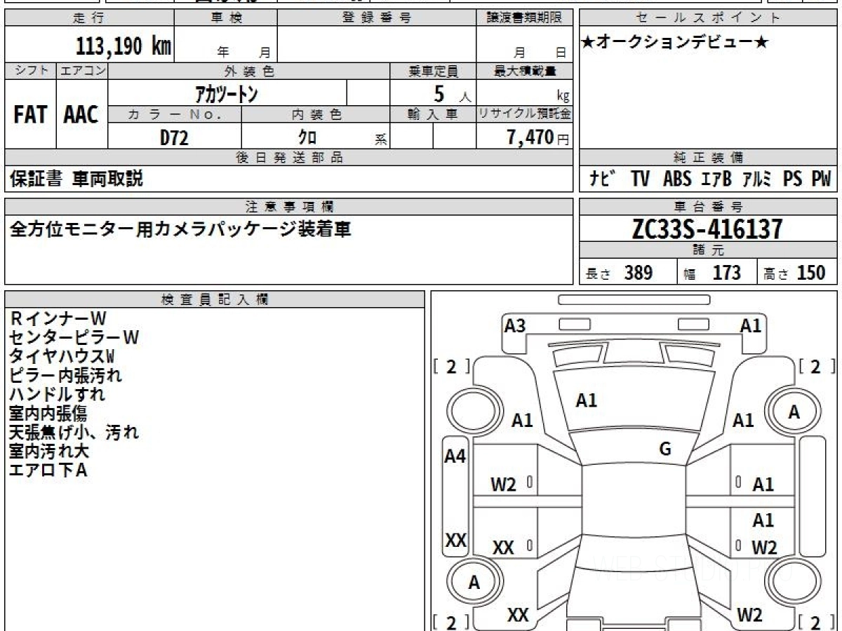Click the ABS equipment entry
The image size is (842, 631).
coord(677,179)
